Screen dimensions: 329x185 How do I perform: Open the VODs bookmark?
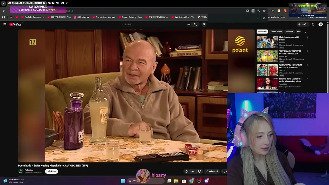tap(202, 17)
